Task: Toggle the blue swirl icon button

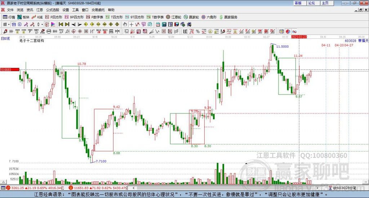Action: (14, 24)
